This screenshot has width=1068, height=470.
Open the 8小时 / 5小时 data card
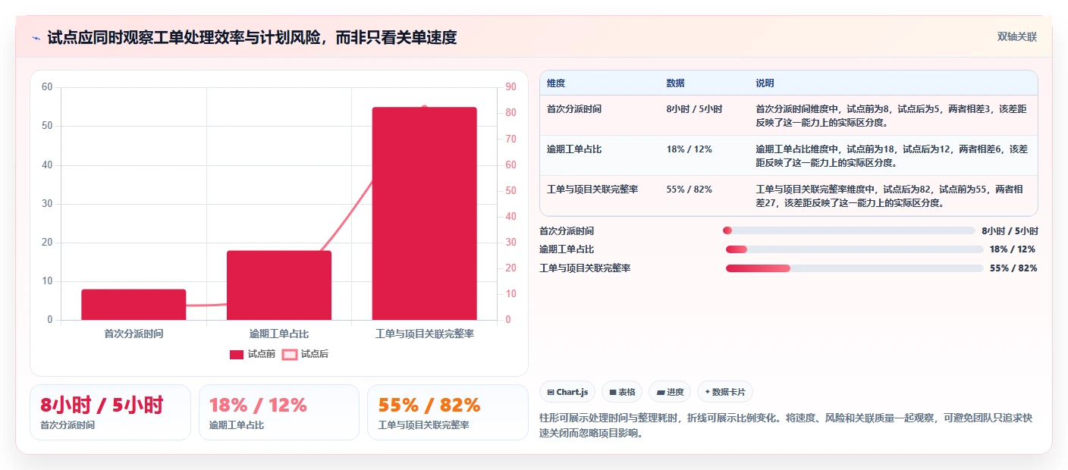(110, 412)
